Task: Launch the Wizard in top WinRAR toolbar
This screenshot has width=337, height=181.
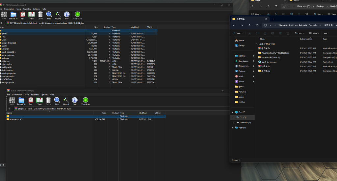Action: click(58, 15)
